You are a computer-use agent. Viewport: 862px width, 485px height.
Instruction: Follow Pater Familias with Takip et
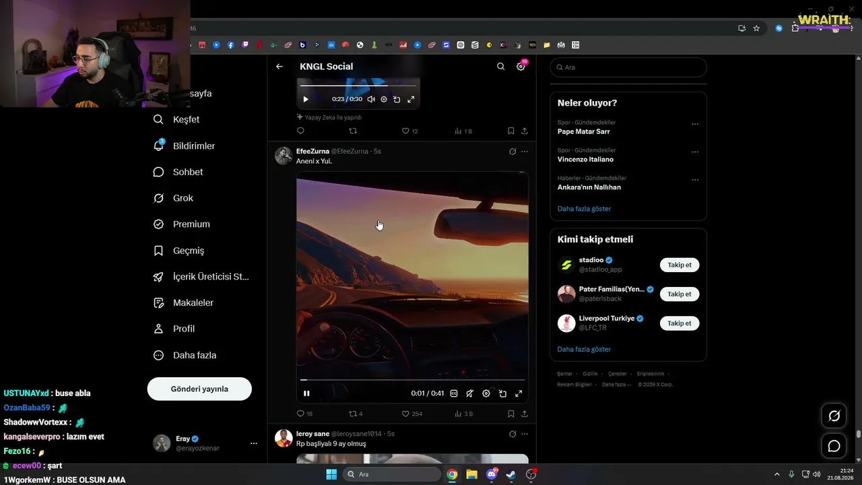click(679, 294)
